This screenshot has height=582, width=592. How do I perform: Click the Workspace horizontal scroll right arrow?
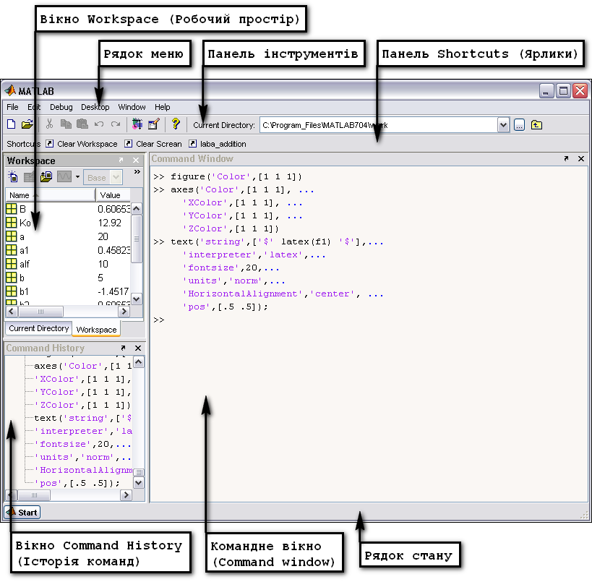tap(124, 311)
